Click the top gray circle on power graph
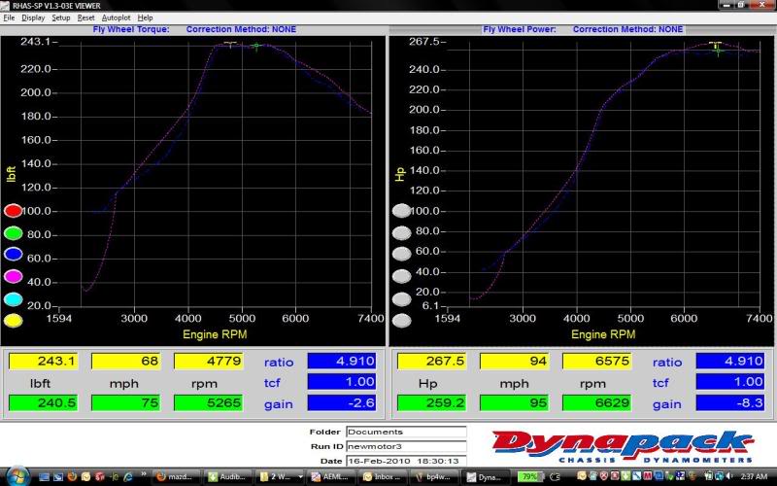 tap(401, 210)
